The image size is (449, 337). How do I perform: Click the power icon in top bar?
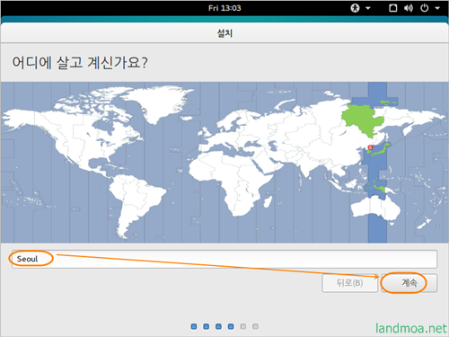coord(425,8)
